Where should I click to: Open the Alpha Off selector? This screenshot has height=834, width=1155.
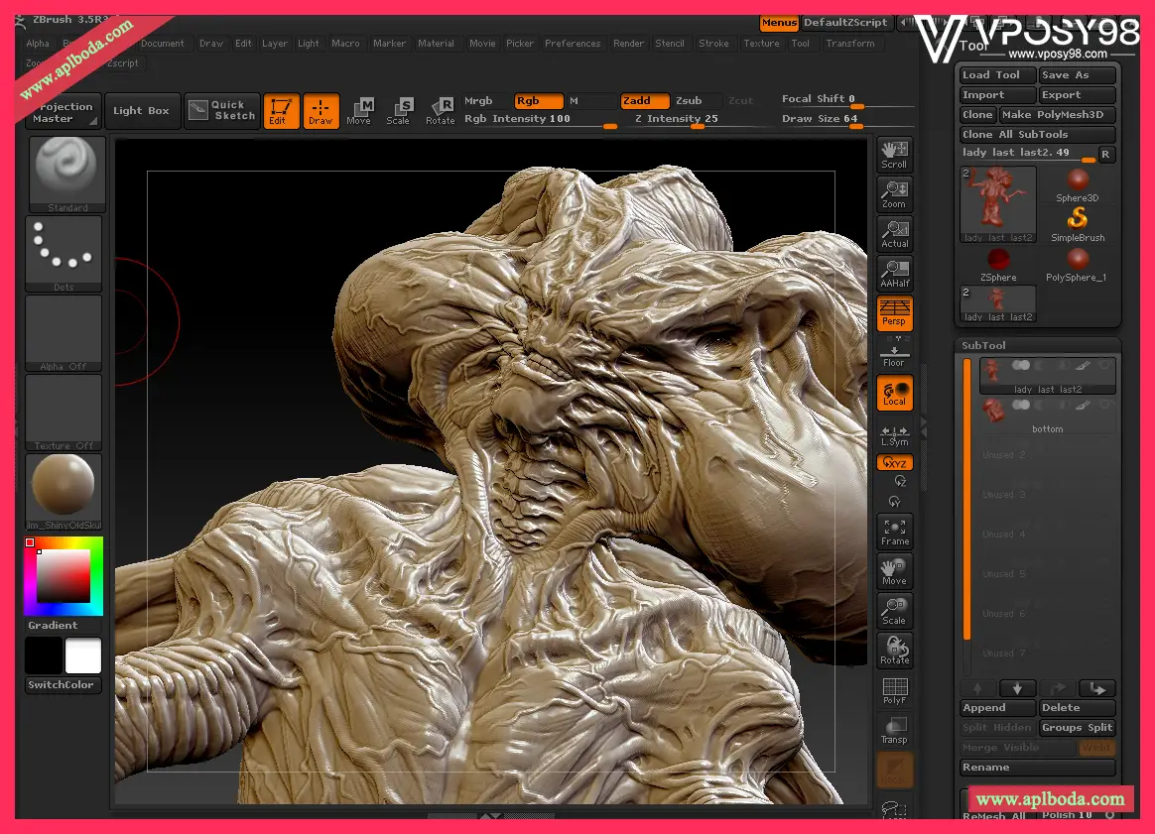pyautogui.click(x=64, y=332)
